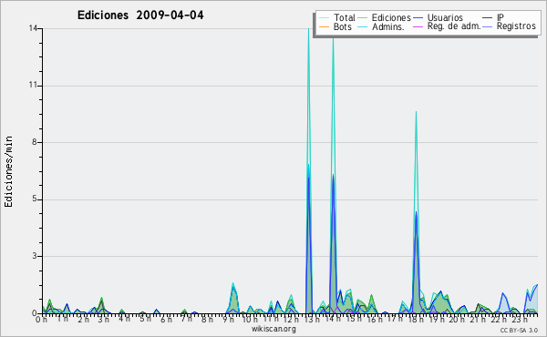Click the Bots orange legend line
The image size is (547, 337).
[324, 26]
